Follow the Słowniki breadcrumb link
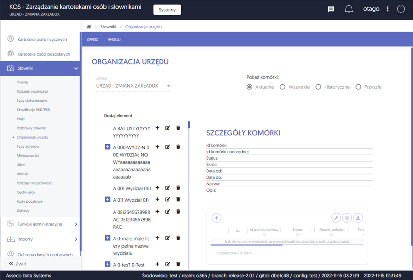The width and height of the screenshot is (413, 280). [108, 27]
